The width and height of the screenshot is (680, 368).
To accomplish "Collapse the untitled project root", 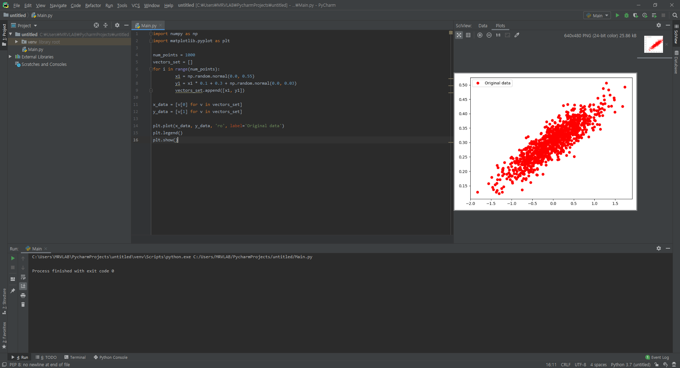I will click(11, 34).
